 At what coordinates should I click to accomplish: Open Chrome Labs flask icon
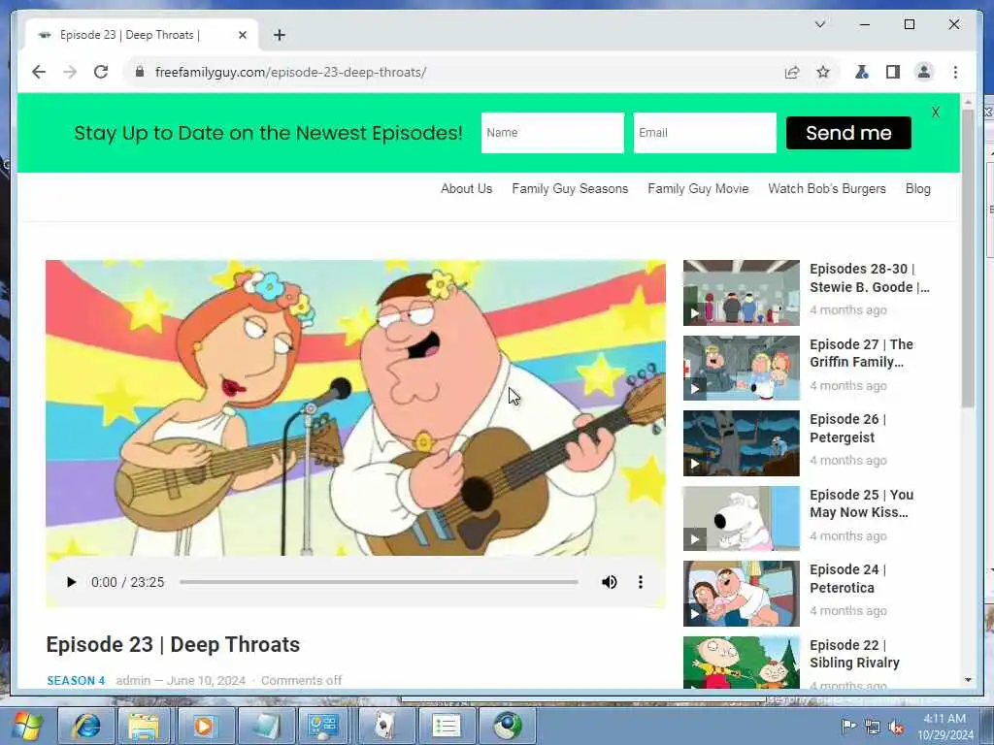coord(862,72)
